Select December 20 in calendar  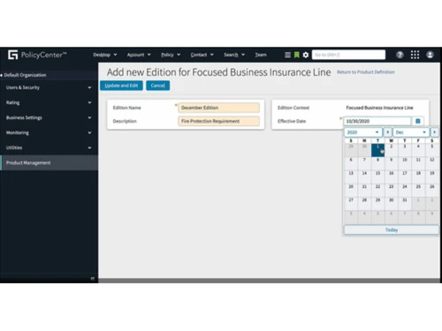coord(351,190)
